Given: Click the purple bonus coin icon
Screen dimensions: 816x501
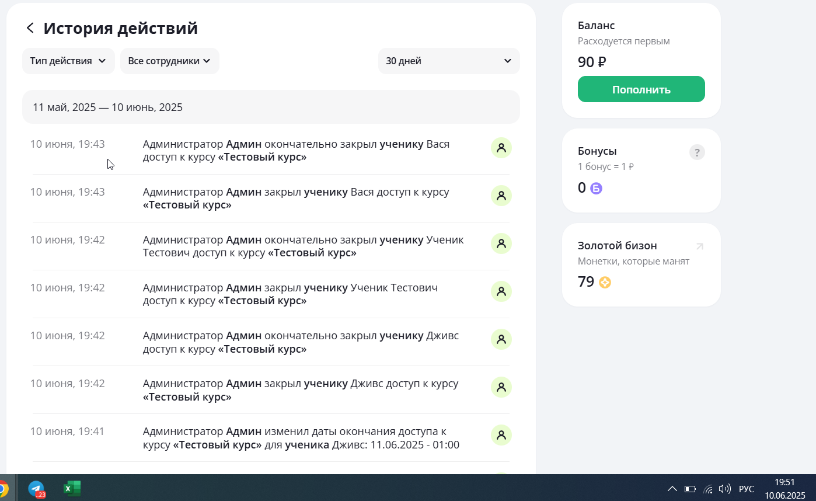Looking at the screenshot, I should [596, 188].
